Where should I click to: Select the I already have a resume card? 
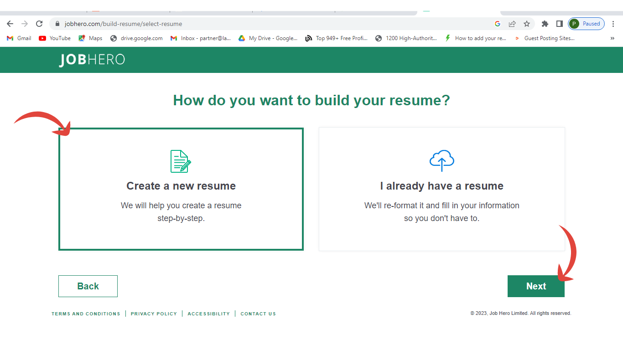coord(441,189)
